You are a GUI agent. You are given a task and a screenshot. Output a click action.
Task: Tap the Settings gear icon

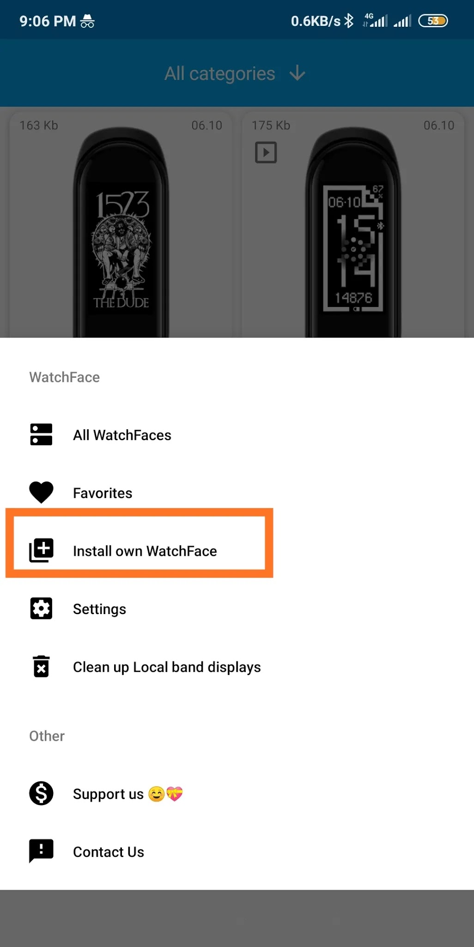tap(41, 609)
